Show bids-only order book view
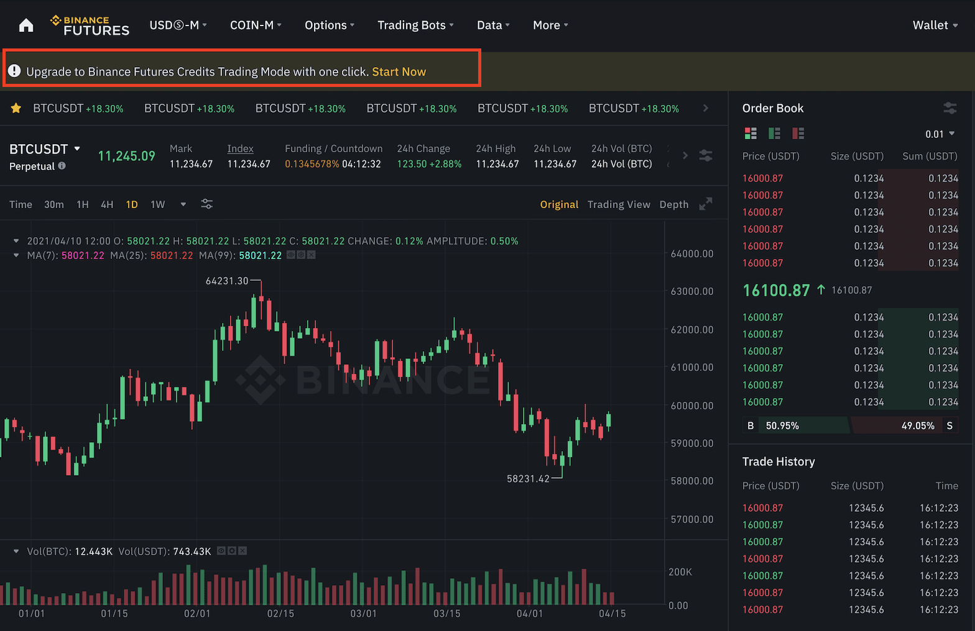Viewport: 975px width, 631px height. (774, 134)
